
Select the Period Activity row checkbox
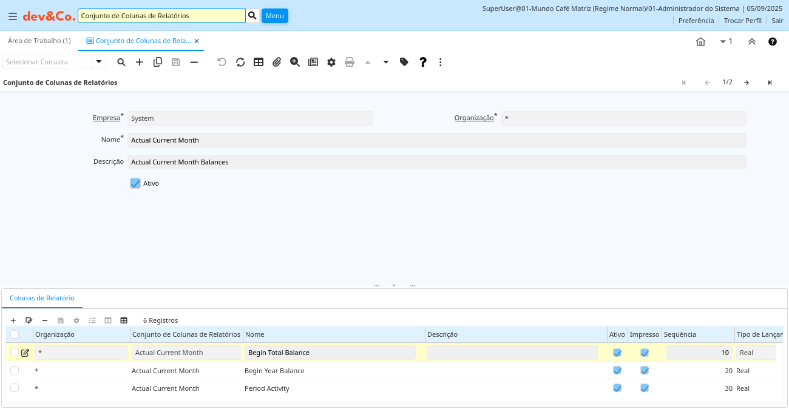tap(15, 388)
